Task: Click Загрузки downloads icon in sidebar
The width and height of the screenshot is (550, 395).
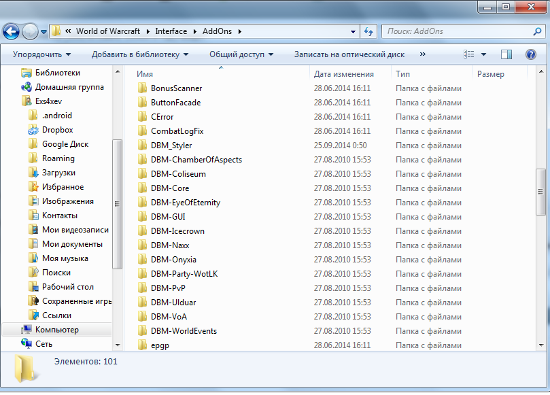Action: pos(33,173)
